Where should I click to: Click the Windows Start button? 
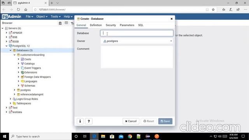coord(4,136)
